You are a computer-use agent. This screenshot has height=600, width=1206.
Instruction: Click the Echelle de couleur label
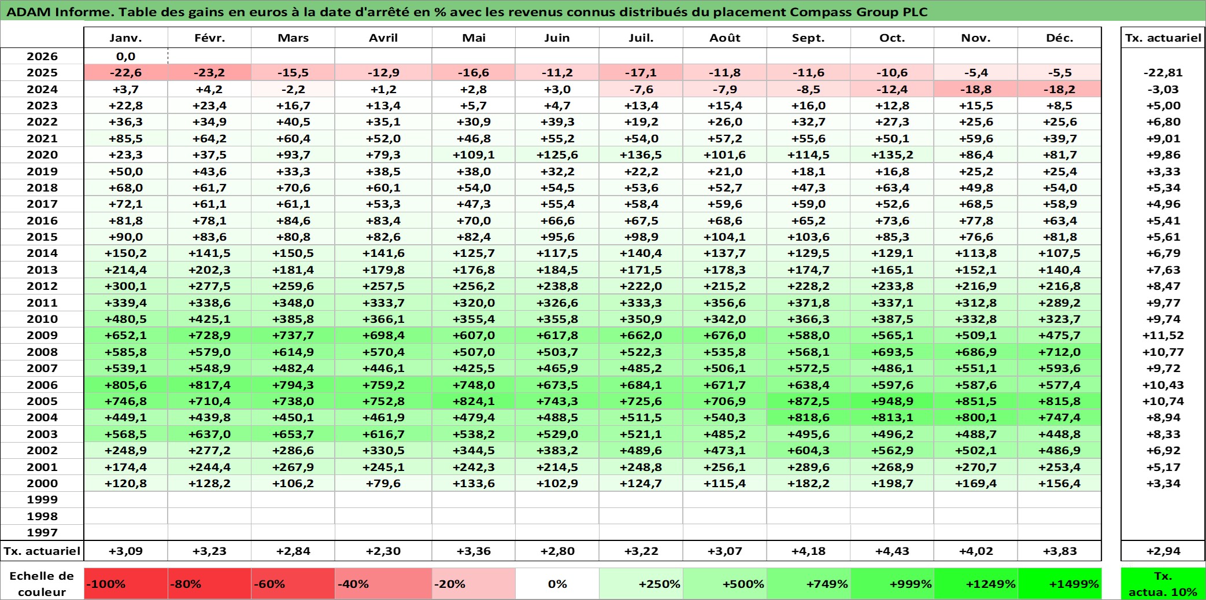coord(42,584)
